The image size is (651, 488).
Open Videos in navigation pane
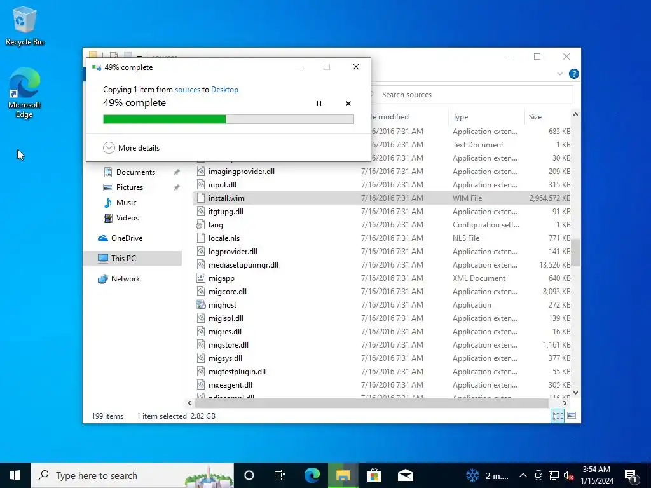coord(127,218)
